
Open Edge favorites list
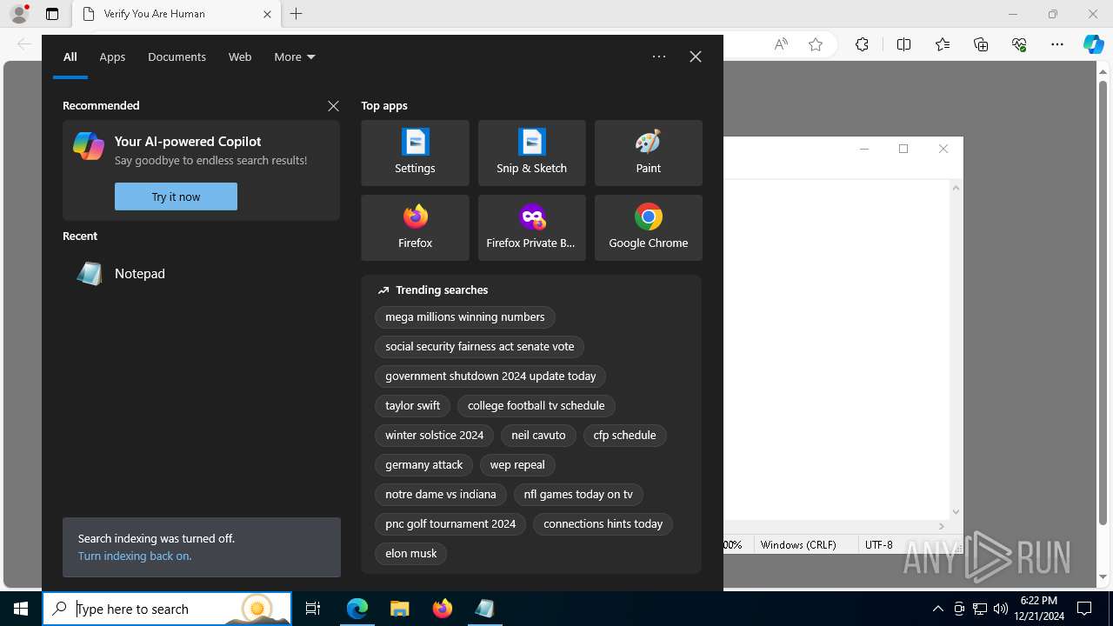click(943, 44)
